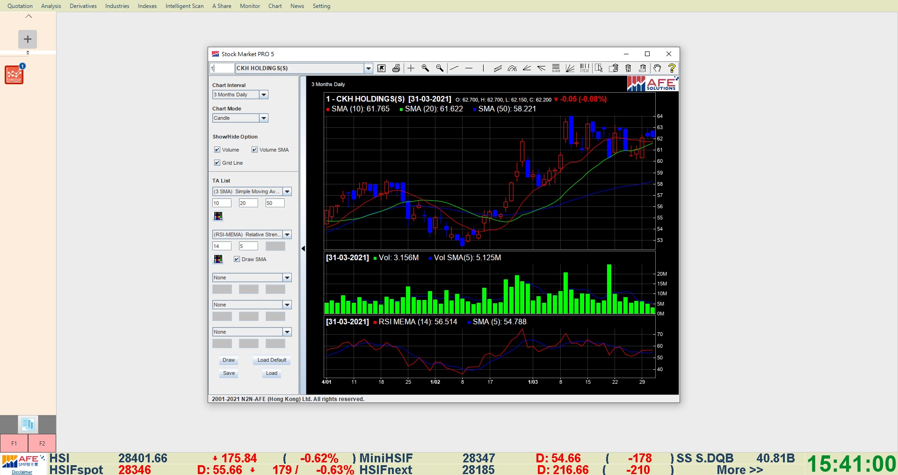The width and height of the screenshot is (898, 475).
Task: Select the Gann angle tool
Action: pos(527,68)
